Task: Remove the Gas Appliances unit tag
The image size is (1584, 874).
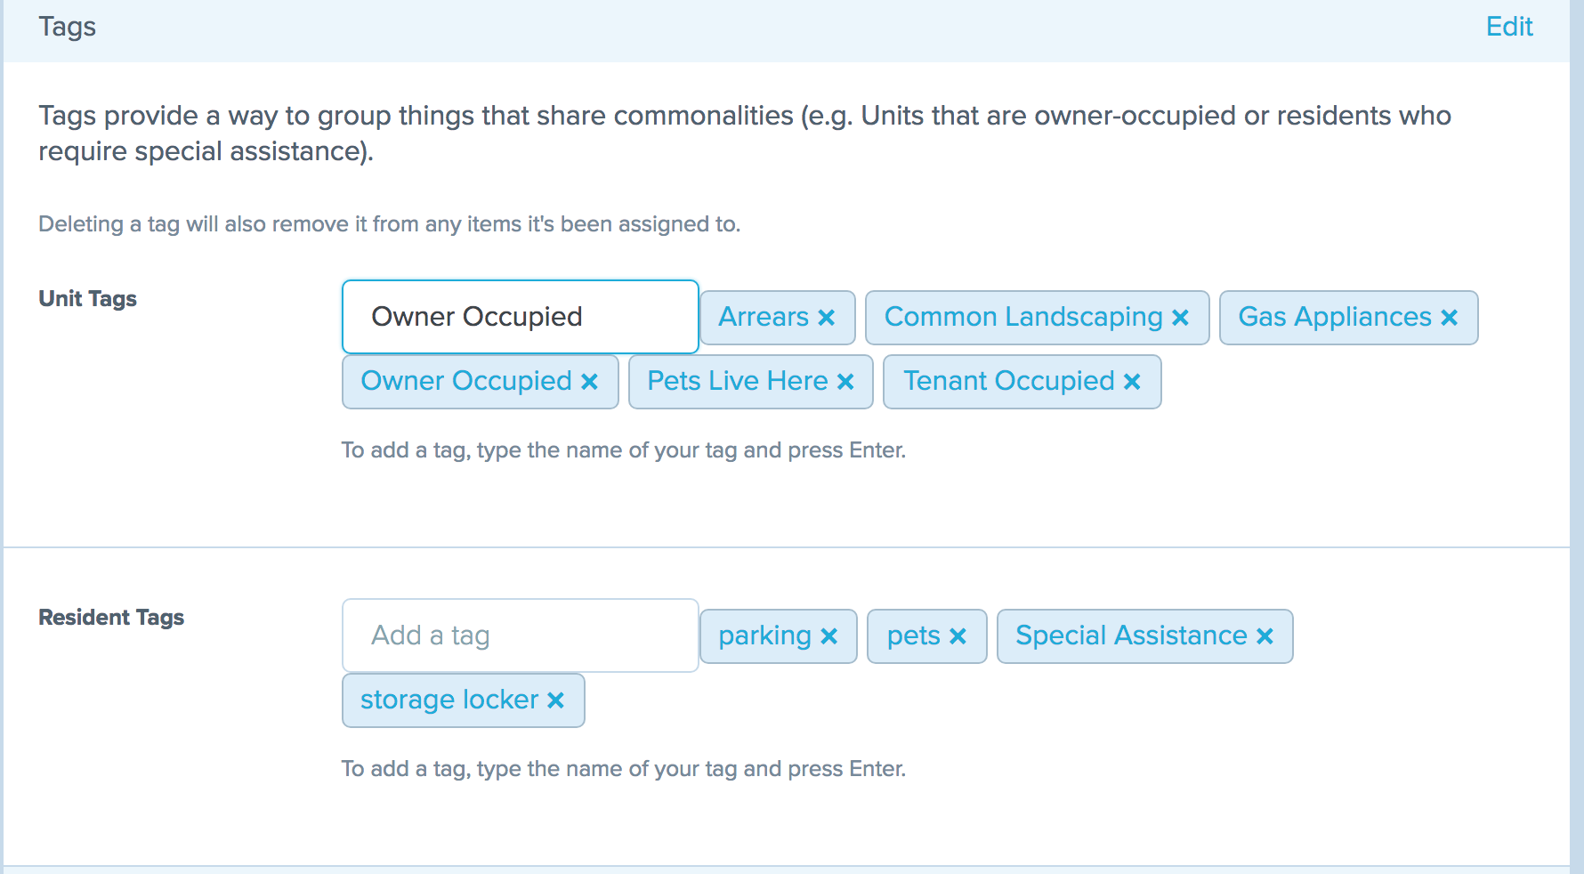Action: coord(1451,317)
